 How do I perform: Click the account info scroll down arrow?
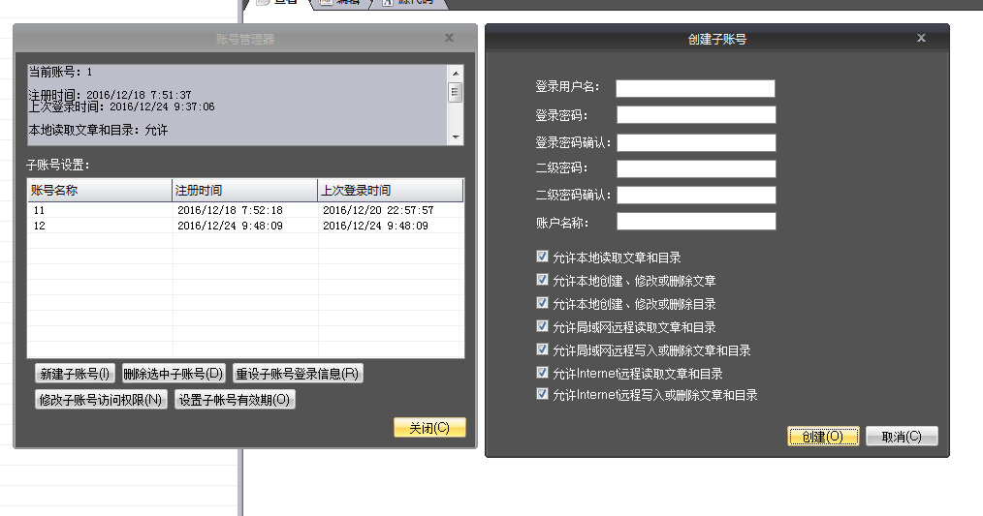[x=456, y=137]
